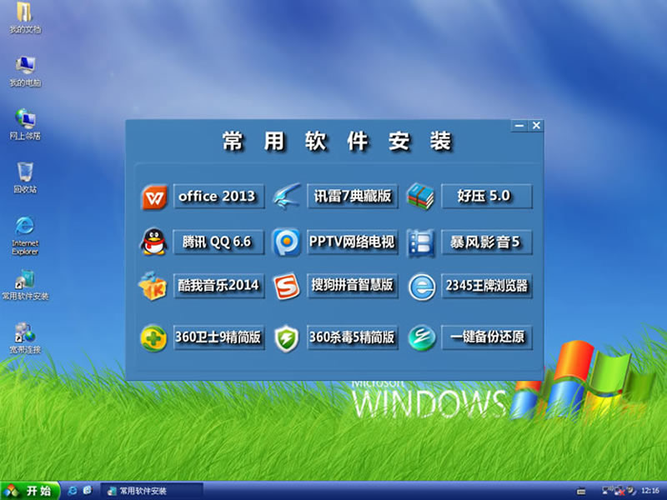Click the 2345 browser icon
This screenshot has height=500, width=667.
tap(422, 287)
